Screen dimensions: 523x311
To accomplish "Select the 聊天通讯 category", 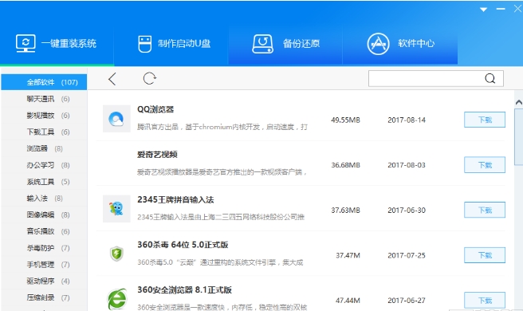I will pyautogui.click(x=44, y=99).
